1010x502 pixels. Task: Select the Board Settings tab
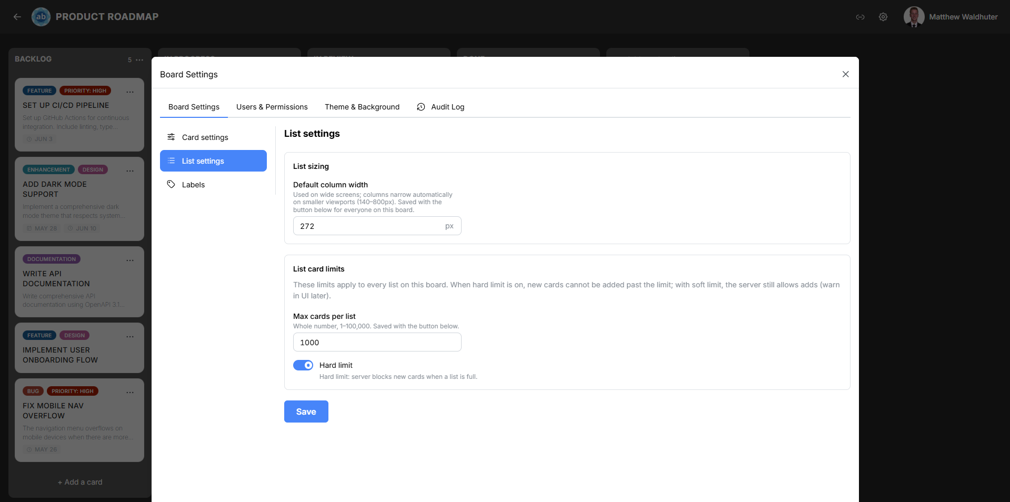tap(194, 107)
